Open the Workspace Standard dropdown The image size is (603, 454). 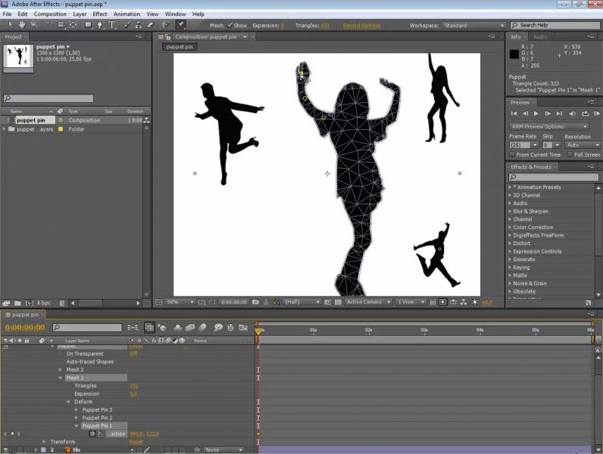click(x=473, y=26)
